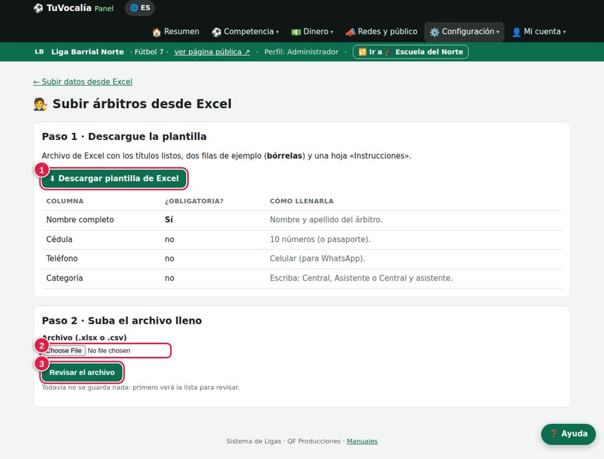Open Redes y público section

381,31
